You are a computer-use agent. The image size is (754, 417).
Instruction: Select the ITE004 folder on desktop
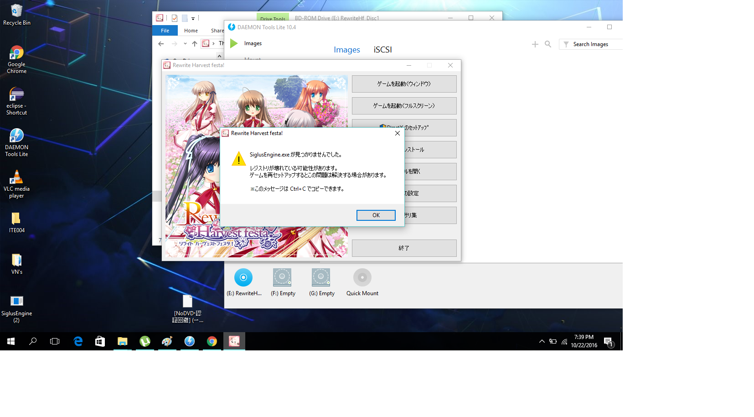[x=16, y=222]
